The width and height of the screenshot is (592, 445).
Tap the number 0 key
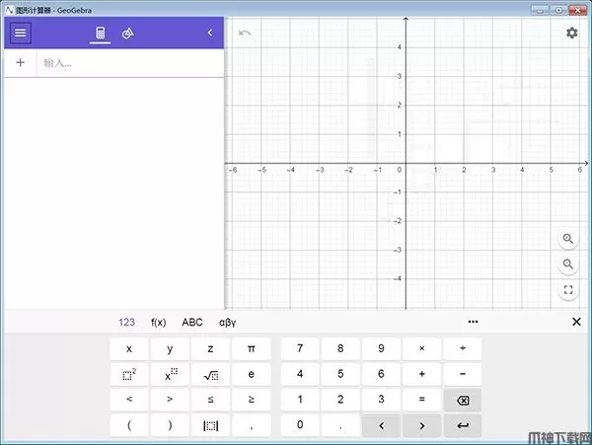pos(300,425)
